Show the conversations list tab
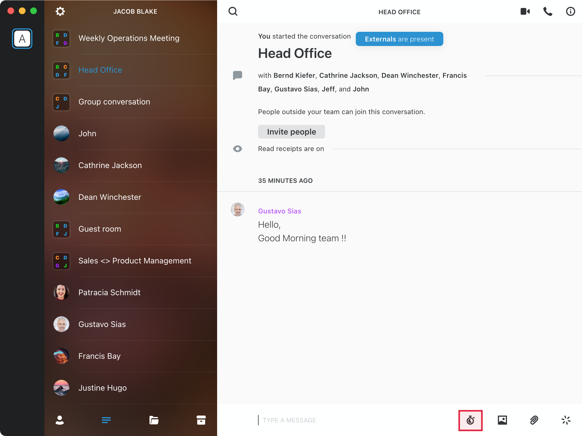The height and width of the screenshot is (436, 582). tap(106, 420)
